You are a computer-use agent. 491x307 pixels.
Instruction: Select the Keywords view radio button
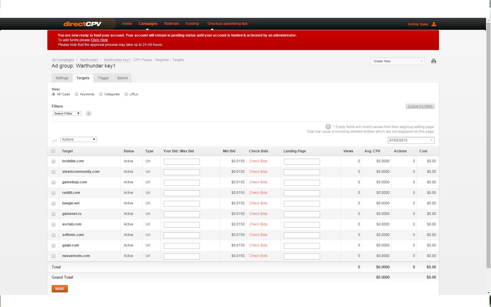click(x=77, y=94)
